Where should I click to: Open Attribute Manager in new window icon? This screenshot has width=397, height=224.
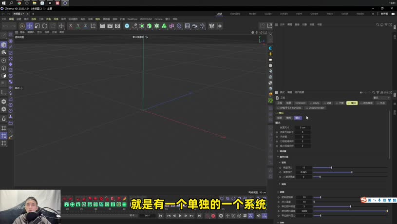click(x=390, y=93)
